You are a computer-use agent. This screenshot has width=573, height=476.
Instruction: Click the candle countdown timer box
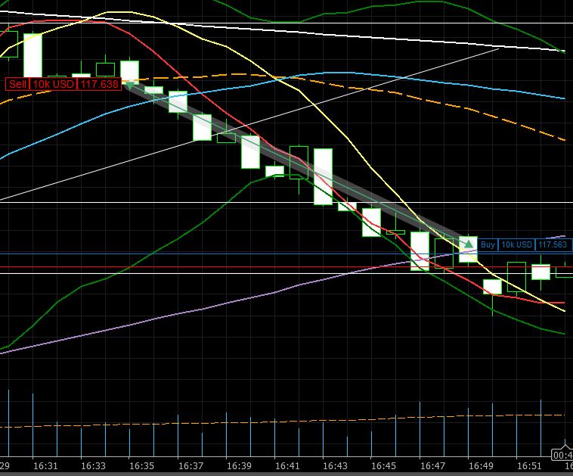562,455
